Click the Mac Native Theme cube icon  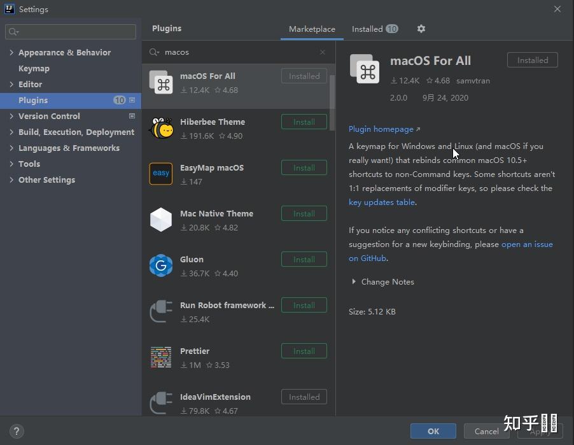(160, 219)
